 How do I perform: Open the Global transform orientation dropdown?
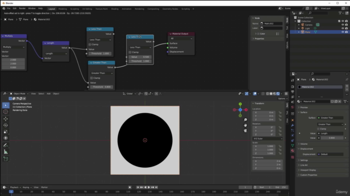click(x=130, y=94)
